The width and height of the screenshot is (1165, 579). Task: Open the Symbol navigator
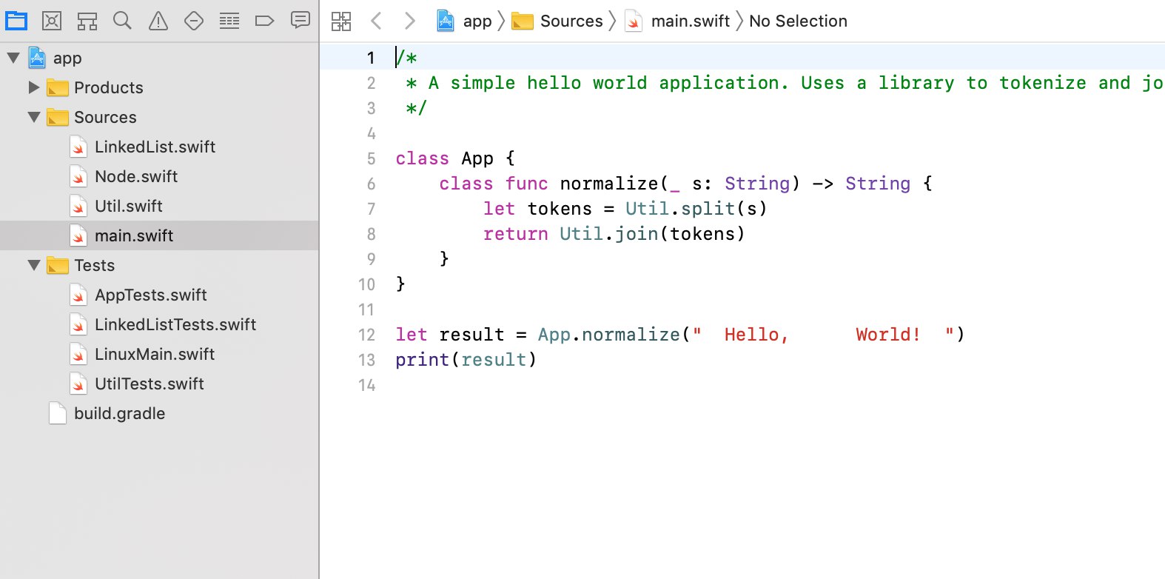87,21
